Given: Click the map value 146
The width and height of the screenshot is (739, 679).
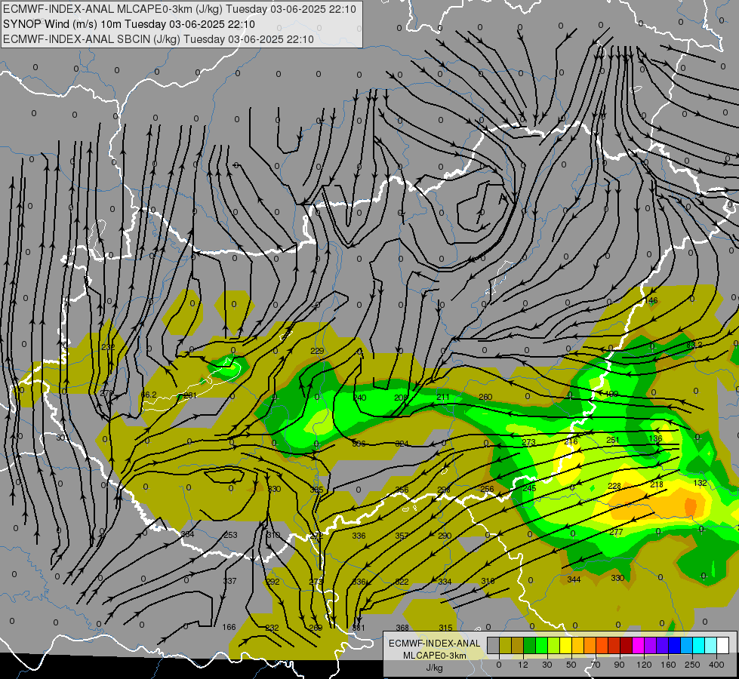Looking at the screenshot, I should pos(651,300).
